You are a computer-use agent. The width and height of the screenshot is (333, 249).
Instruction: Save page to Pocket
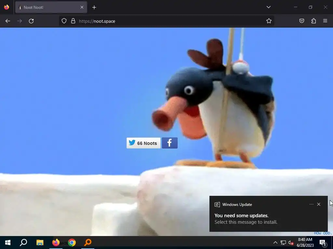point(302,21)
